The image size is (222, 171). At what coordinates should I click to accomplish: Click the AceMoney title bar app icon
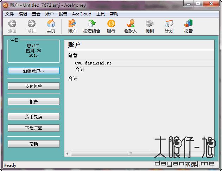[6, 5]
